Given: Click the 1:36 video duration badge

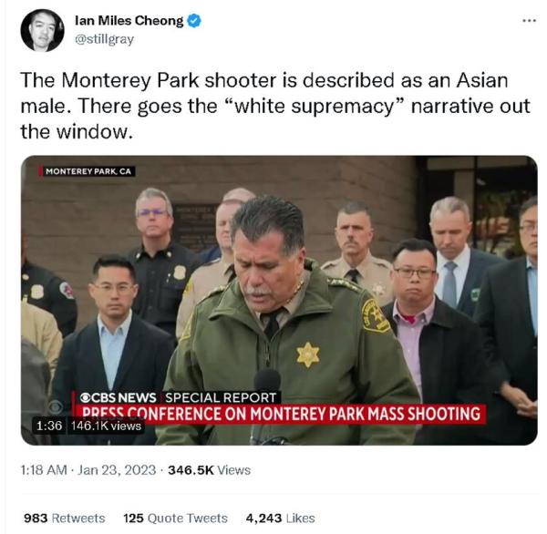Looking at the screenshot, I should pyautogui.click(x=49, y=426).
